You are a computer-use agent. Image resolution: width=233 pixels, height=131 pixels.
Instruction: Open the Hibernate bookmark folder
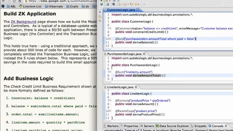tap(54, 7)
